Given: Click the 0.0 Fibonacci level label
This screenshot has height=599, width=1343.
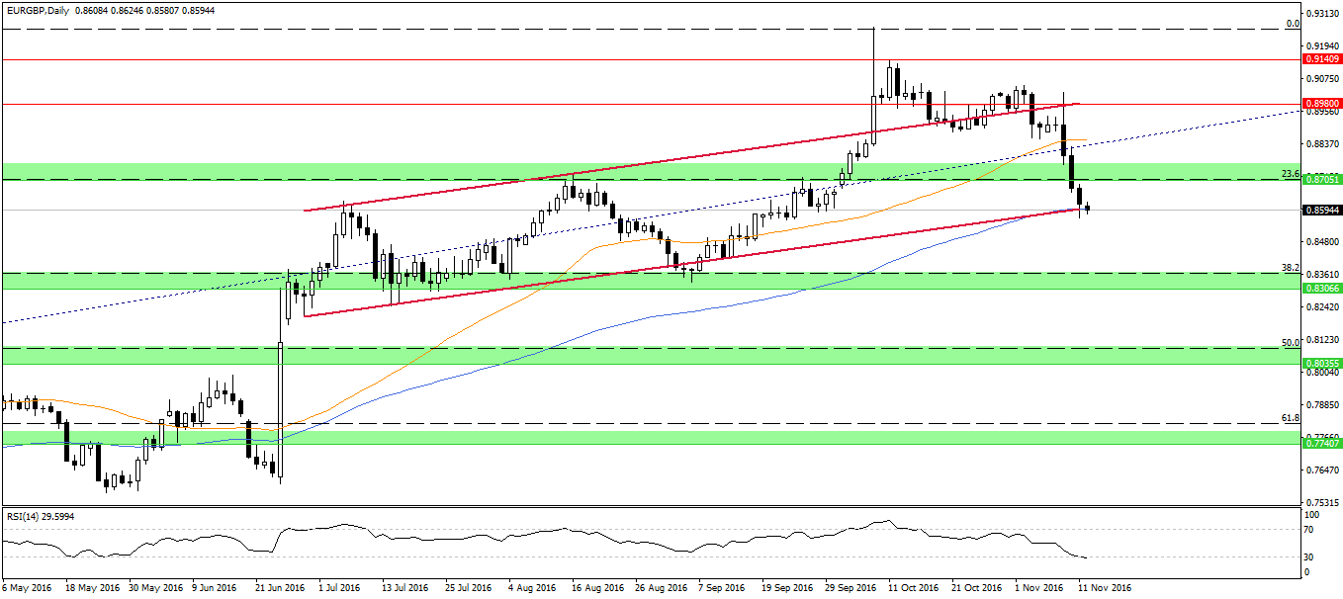Looking at the screenshot, I should [x=1292, y=23].
